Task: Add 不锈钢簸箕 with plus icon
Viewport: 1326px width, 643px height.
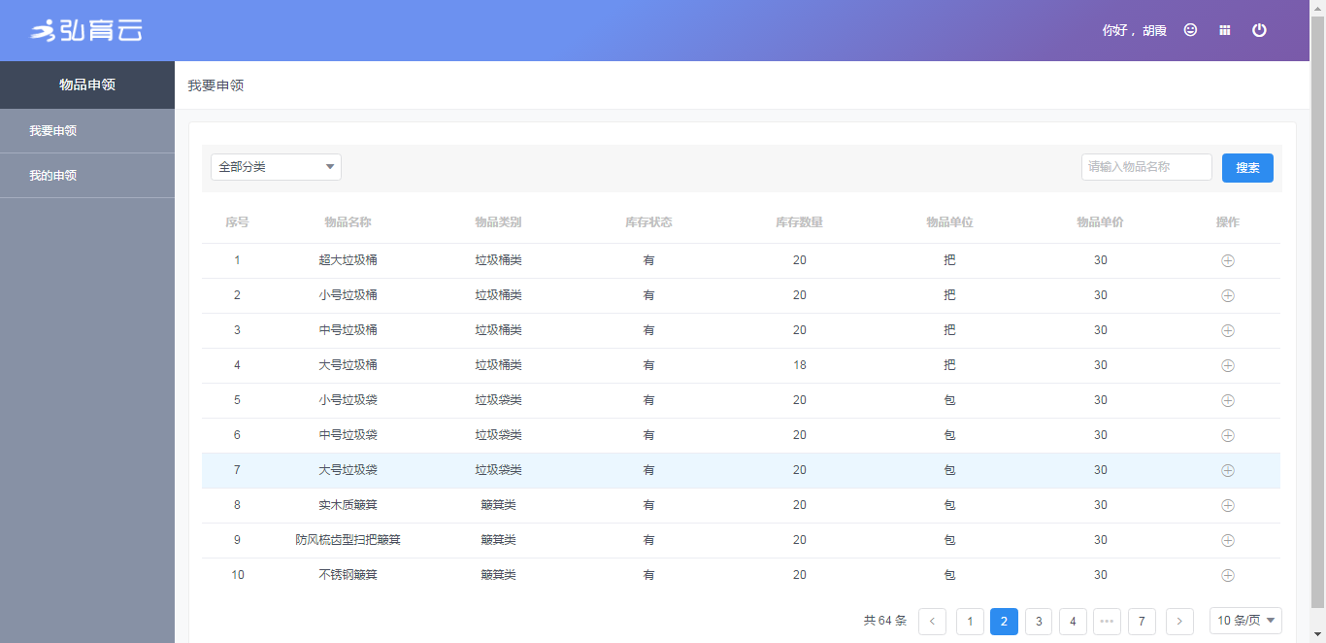Action: (1227, 575)
